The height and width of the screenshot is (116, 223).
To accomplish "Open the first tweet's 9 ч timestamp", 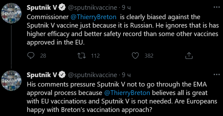I will 126,8.
